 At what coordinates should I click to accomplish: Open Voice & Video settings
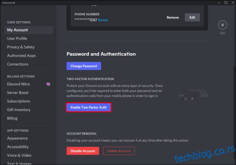coord(29,155)
